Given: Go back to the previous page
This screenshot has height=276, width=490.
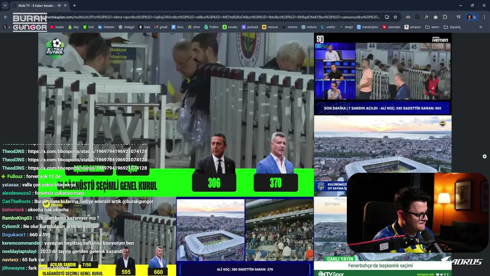Looking at the screenshot, I should 5,17.
